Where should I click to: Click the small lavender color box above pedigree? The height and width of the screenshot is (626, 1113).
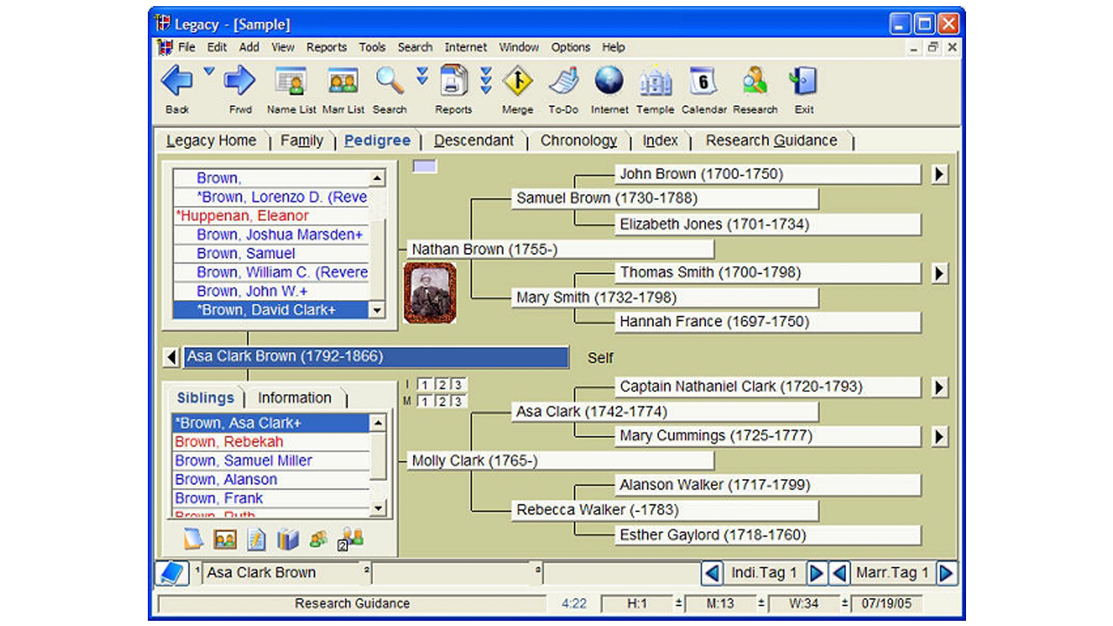[x=424, y=166]
